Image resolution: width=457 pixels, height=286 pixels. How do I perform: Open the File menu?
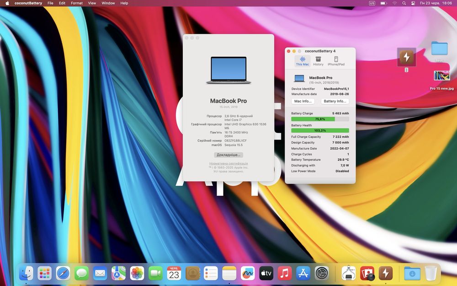click(x=50, y=3)
